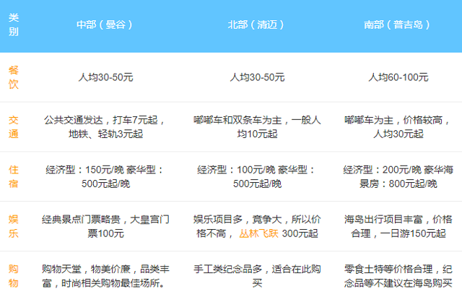Click the 住宿 row label

pyautogui.click(x=14, y=177)
